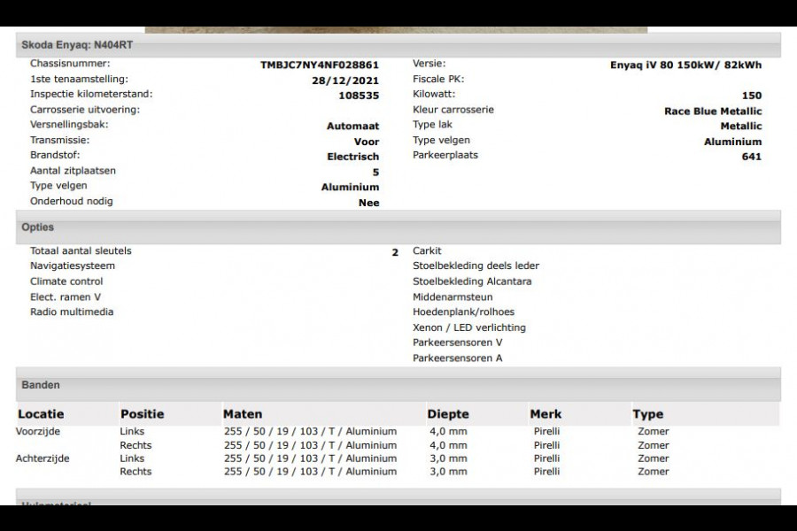797x531 pixels.
Task: Sort by the Maten column header
Action: (x=242, y=414)
